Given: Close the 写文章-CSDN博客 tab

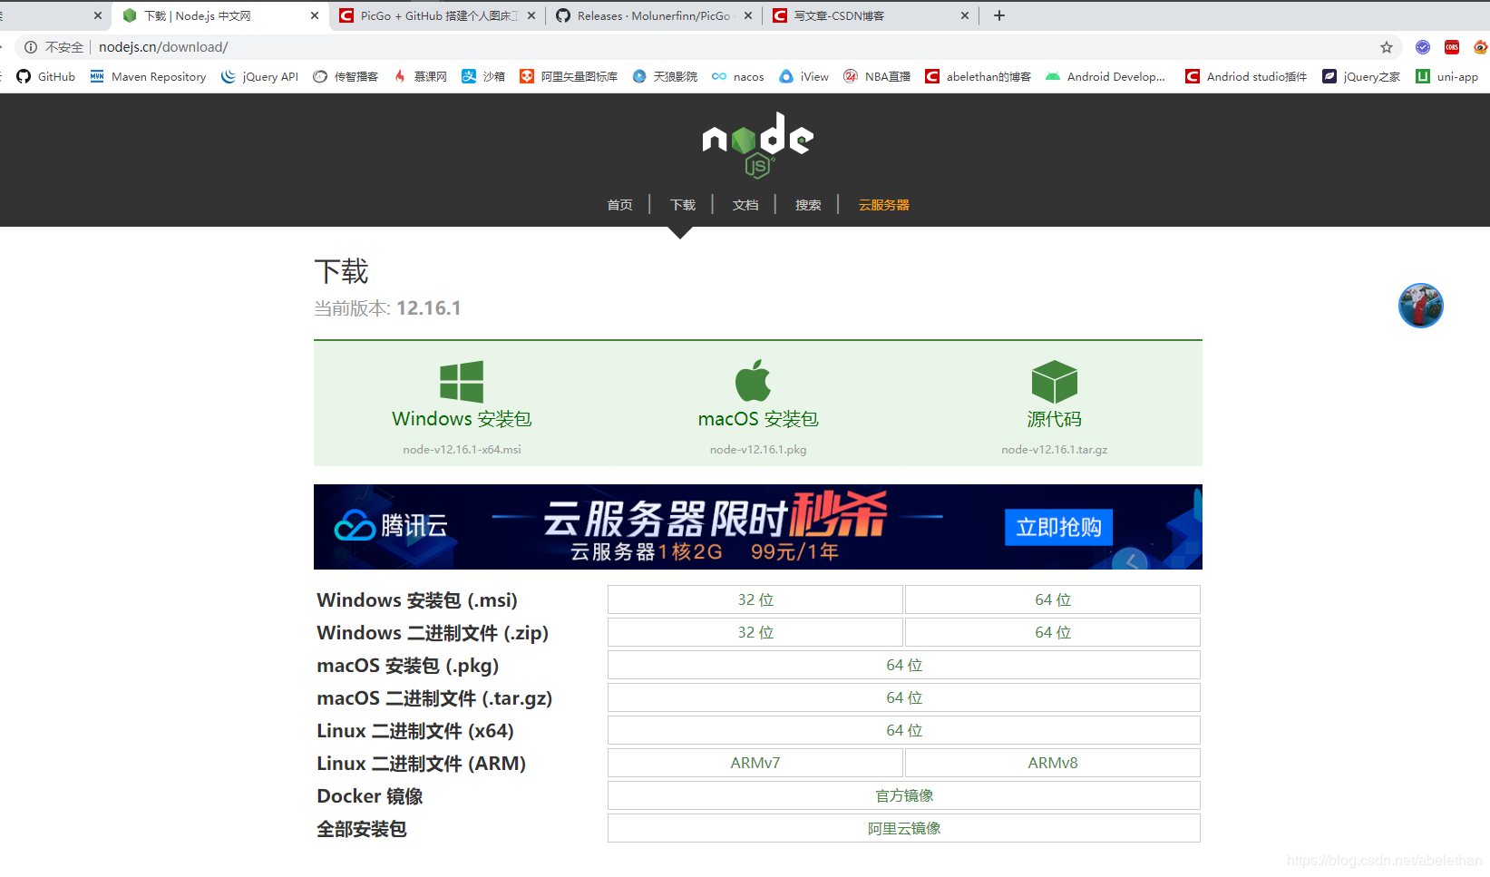Looking at the screenshot, I should tap(965, 15).
